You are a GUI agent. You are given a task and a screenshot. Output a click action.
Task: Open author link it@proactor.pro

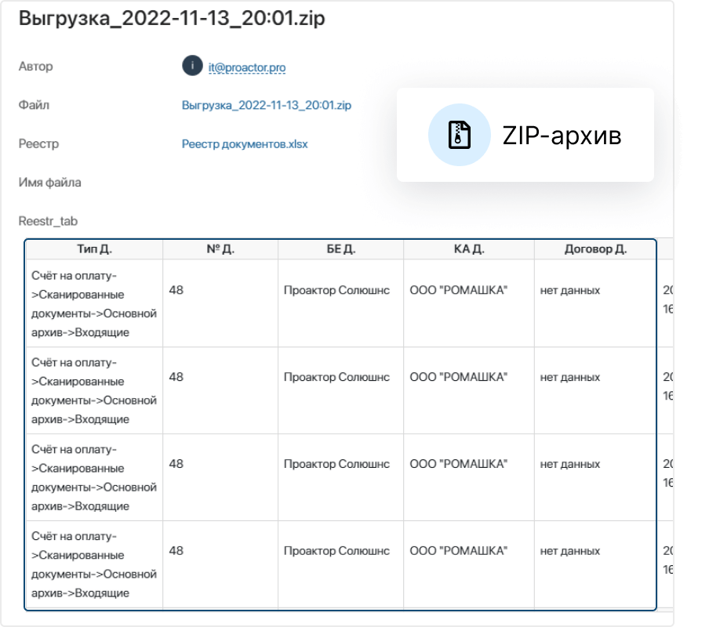tap(247, 67)
